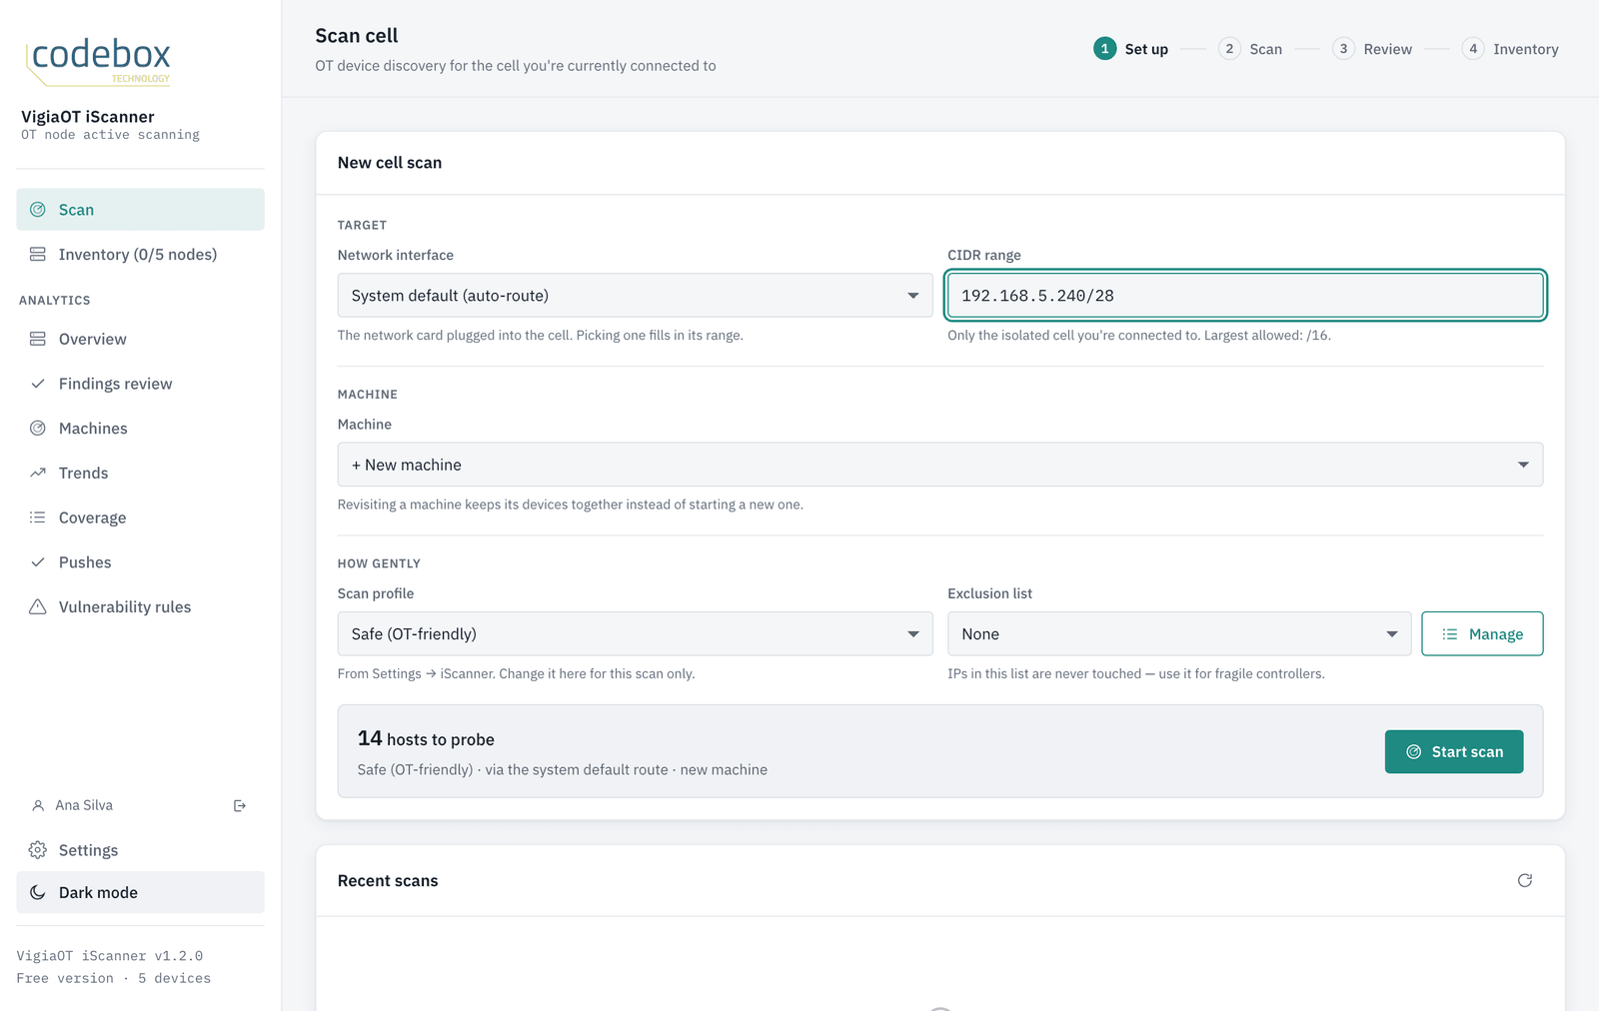Screen dimensions: 1599x1011
Task: Click the Manage exclusion list button
Action: click(1482, 634)
